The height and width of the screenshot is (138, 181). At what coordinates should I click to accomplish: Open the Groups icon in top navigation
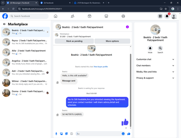(x=123, y=16)
